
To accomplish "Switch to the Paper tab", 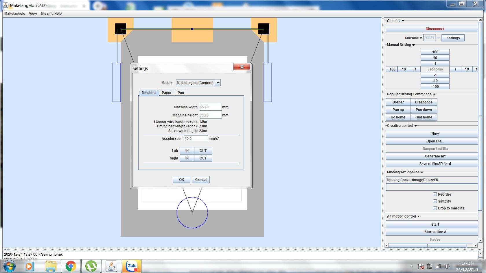I will (x=167, y=93).
